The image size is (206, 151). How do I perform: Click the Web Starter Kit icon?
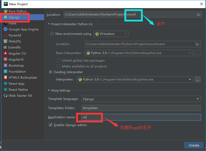pyautogui.click(x=6, y=95)
